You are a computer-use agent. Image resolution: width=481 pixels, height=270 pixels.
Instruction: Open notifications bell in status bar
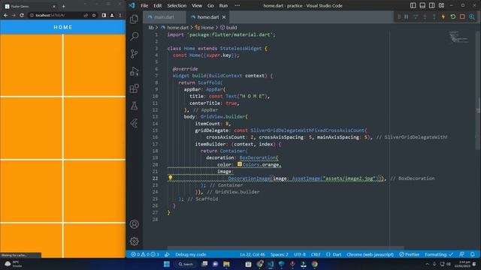[473, 254]
